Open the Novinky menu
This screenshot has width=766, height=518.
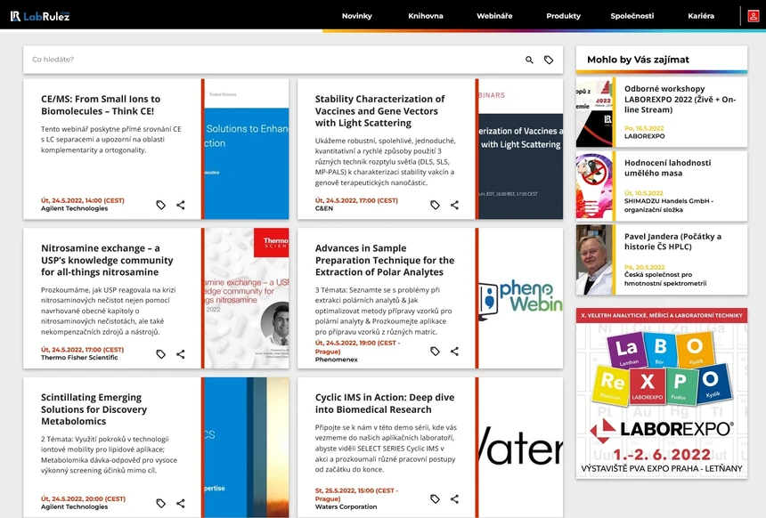[x=356, y=16]
